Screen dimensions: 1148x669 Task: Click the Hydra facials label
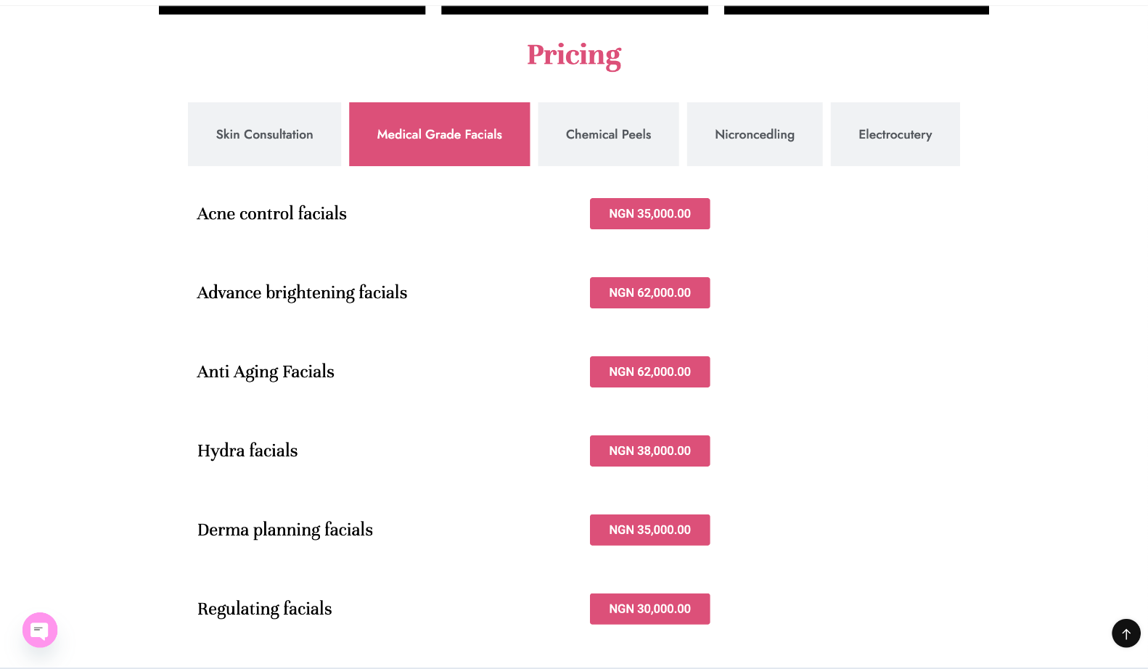(x=247, y=451)
